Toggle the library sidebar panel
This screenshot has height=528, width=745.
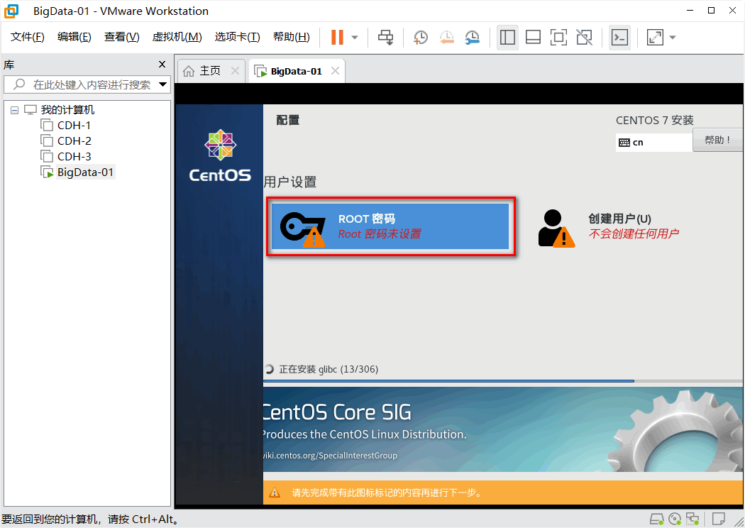click(507, 37)
